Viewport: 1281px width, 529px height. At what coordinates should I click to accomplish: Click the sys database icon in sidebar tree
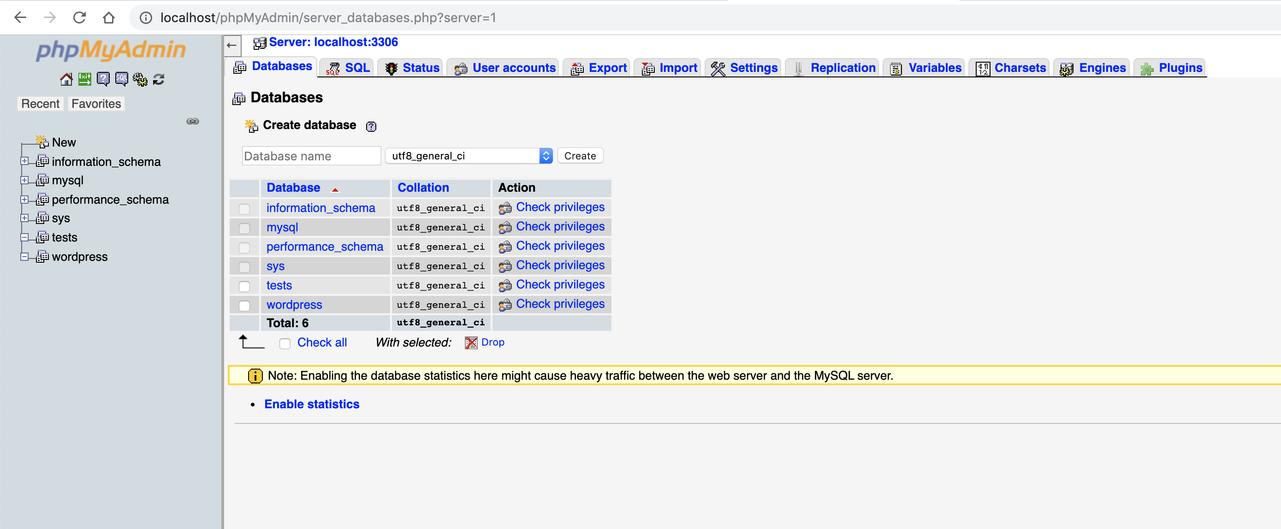point(42,217)
